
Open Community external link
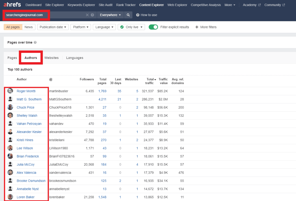tap(275, 5)
